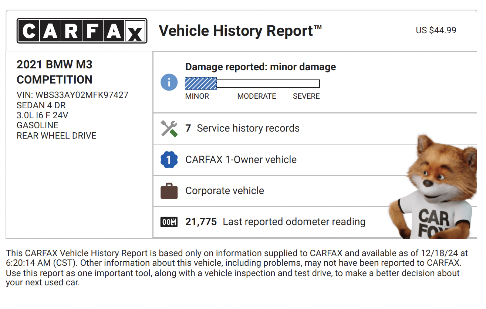486x309 pixels.
Task: Click the striped minor damage bar segment
Action: 201,84
